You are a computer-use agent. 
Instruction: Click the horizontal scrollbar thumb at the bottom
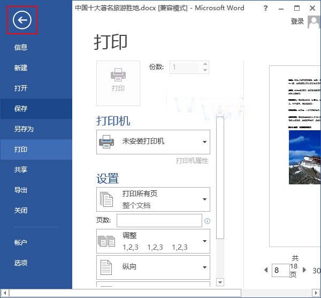click(125, 293)
